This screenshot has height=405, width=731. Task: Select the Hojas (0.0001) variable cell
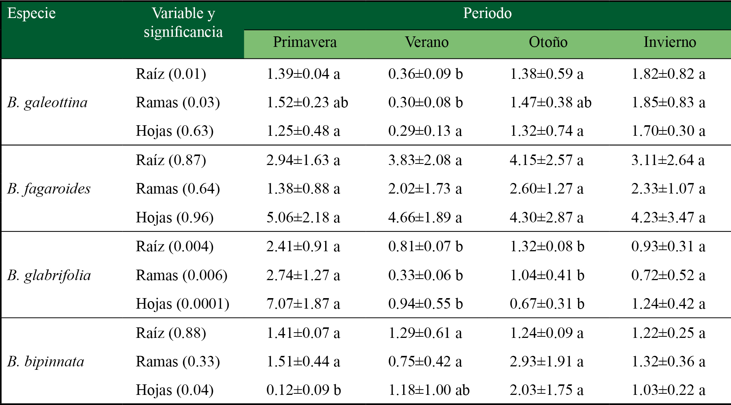pyautogui.click(x=182, y=304)
